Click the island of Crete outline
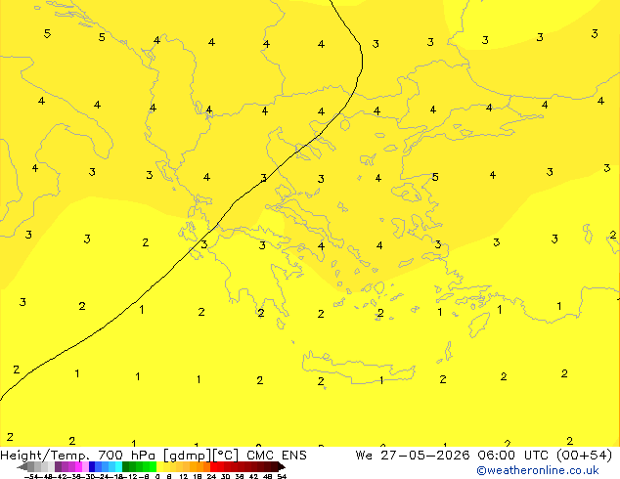The height and width of the screenshot is (479, 620). click(x=359, y=368)
